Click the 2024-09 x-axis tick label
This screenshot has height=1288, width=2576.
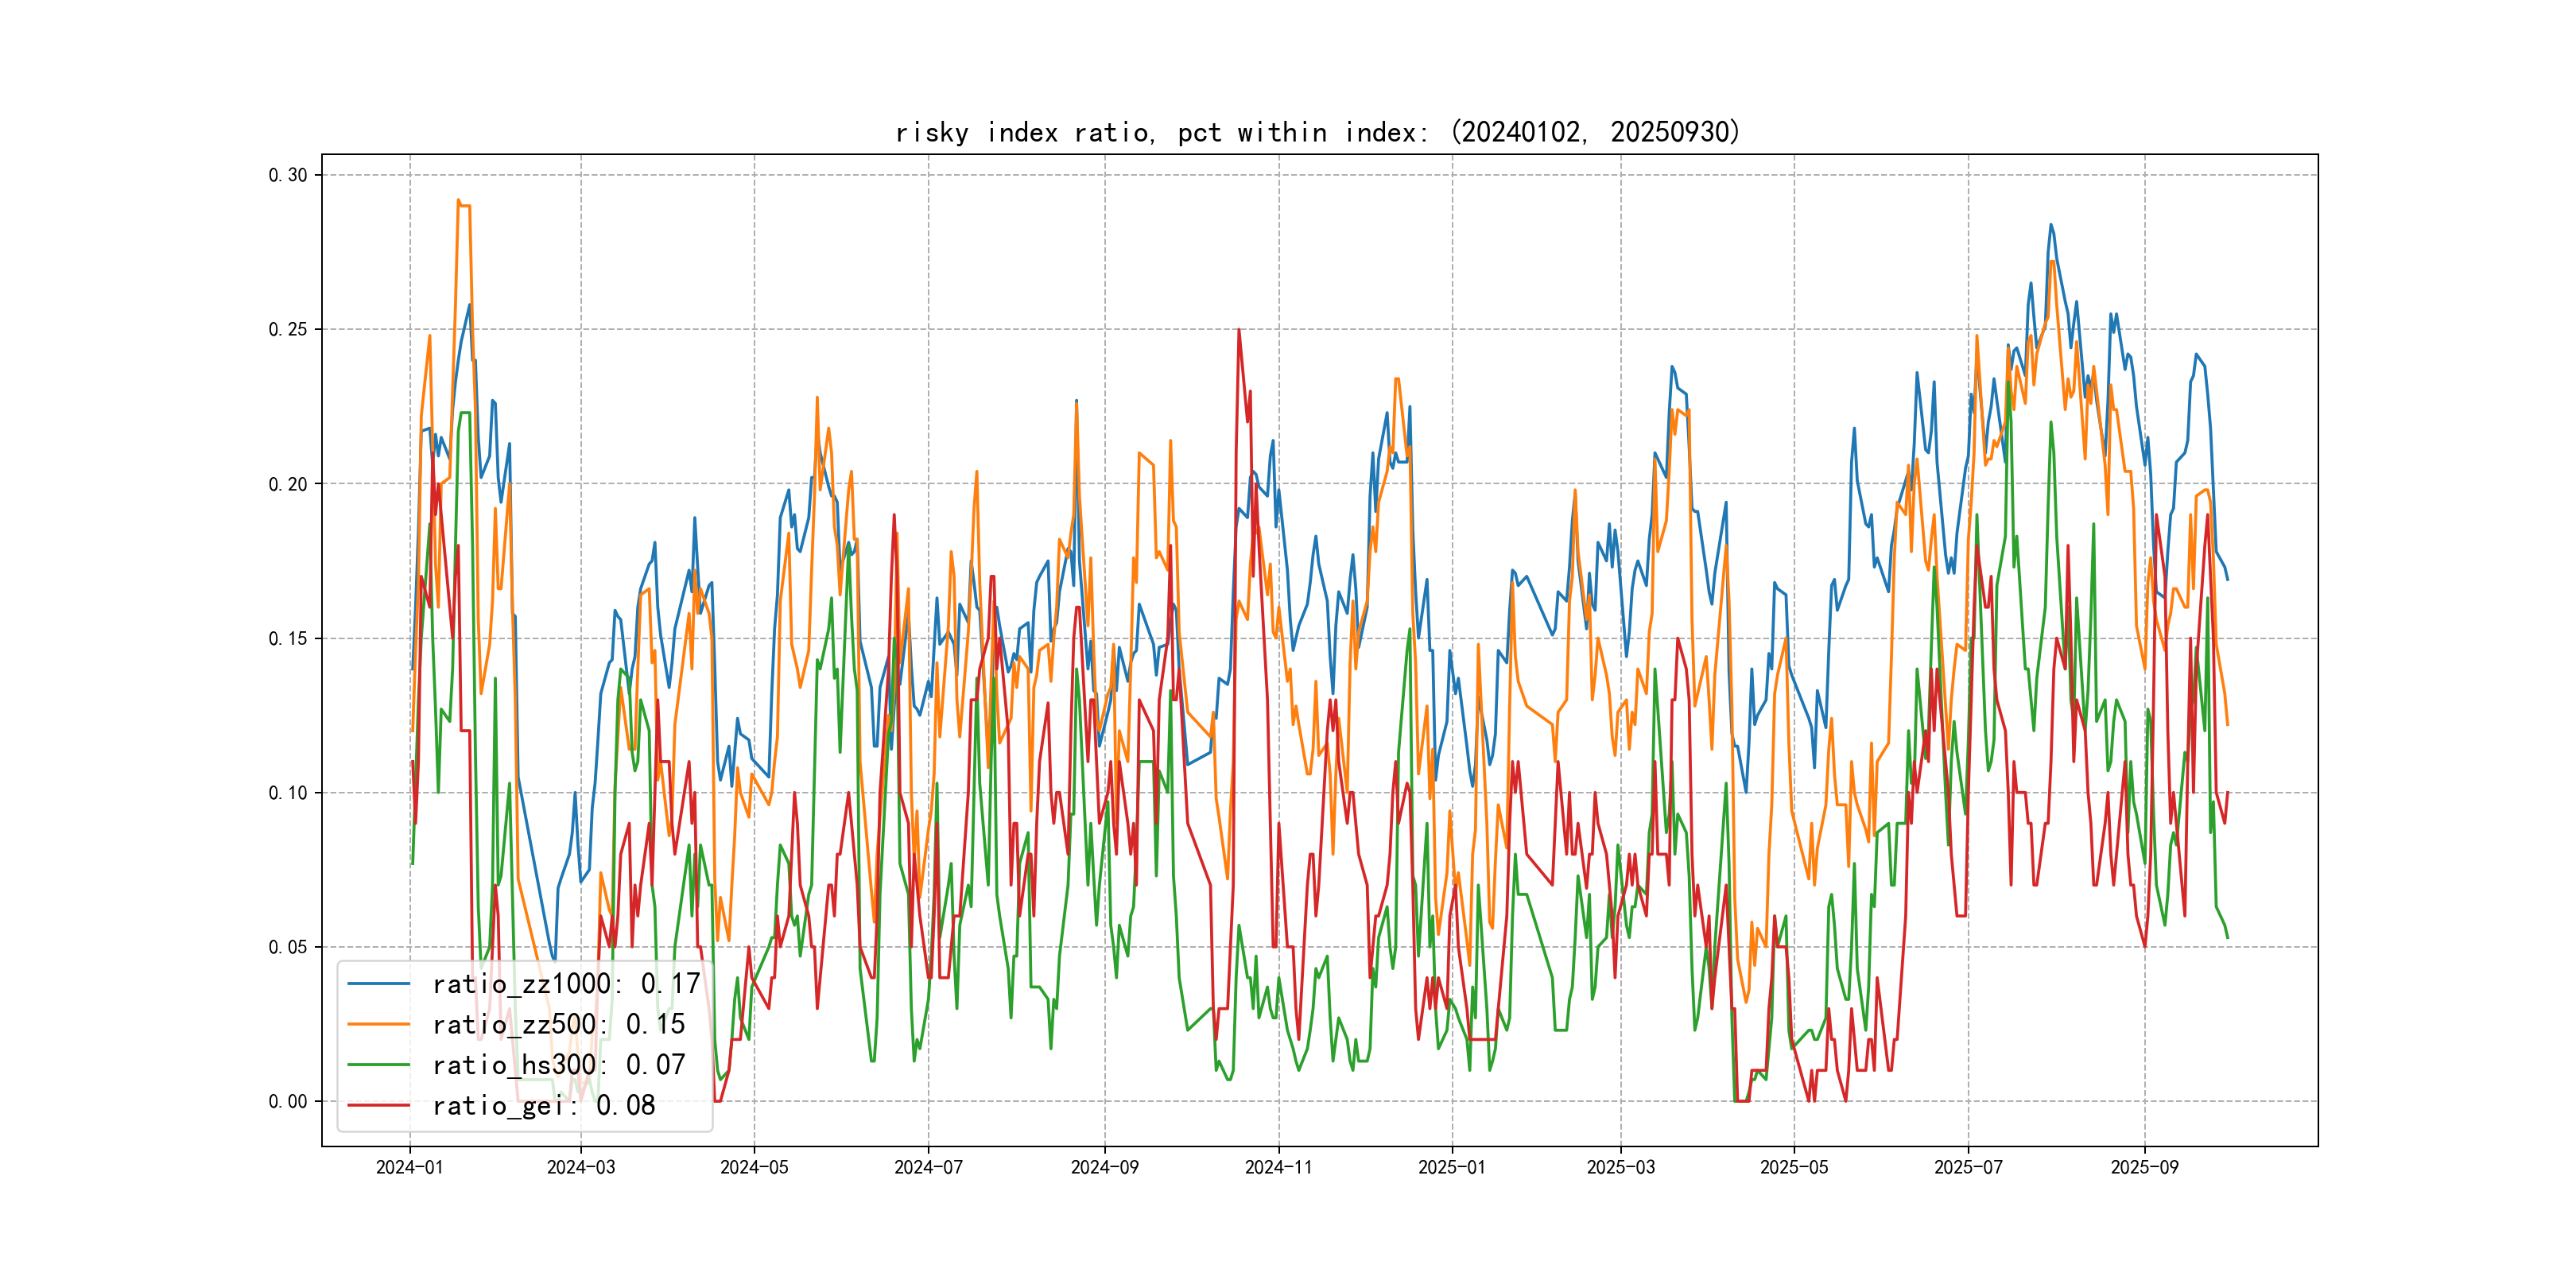coord(1104,1167)
